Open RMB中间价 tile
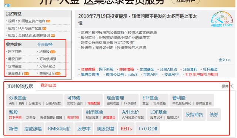Image resolution: width=237 pixels, height=138 pixels. (59, 129)
